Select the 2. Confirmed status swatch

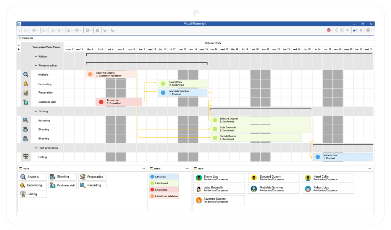(x=164, y=183)
